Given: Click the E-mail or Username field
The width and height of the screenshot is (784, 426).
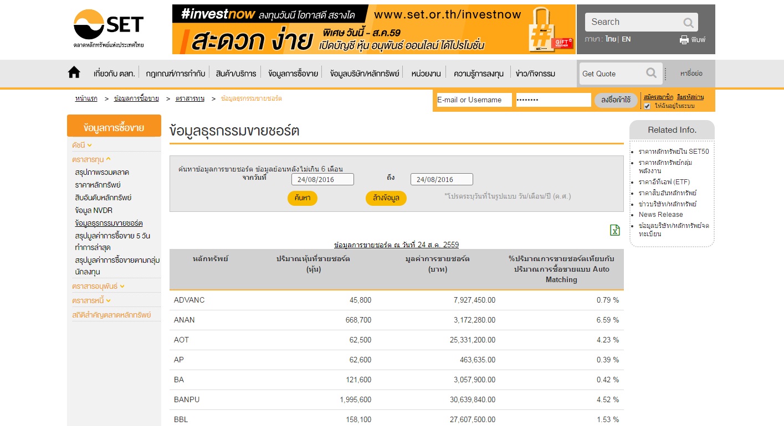Looking at the screenshot, I should 474,100.
